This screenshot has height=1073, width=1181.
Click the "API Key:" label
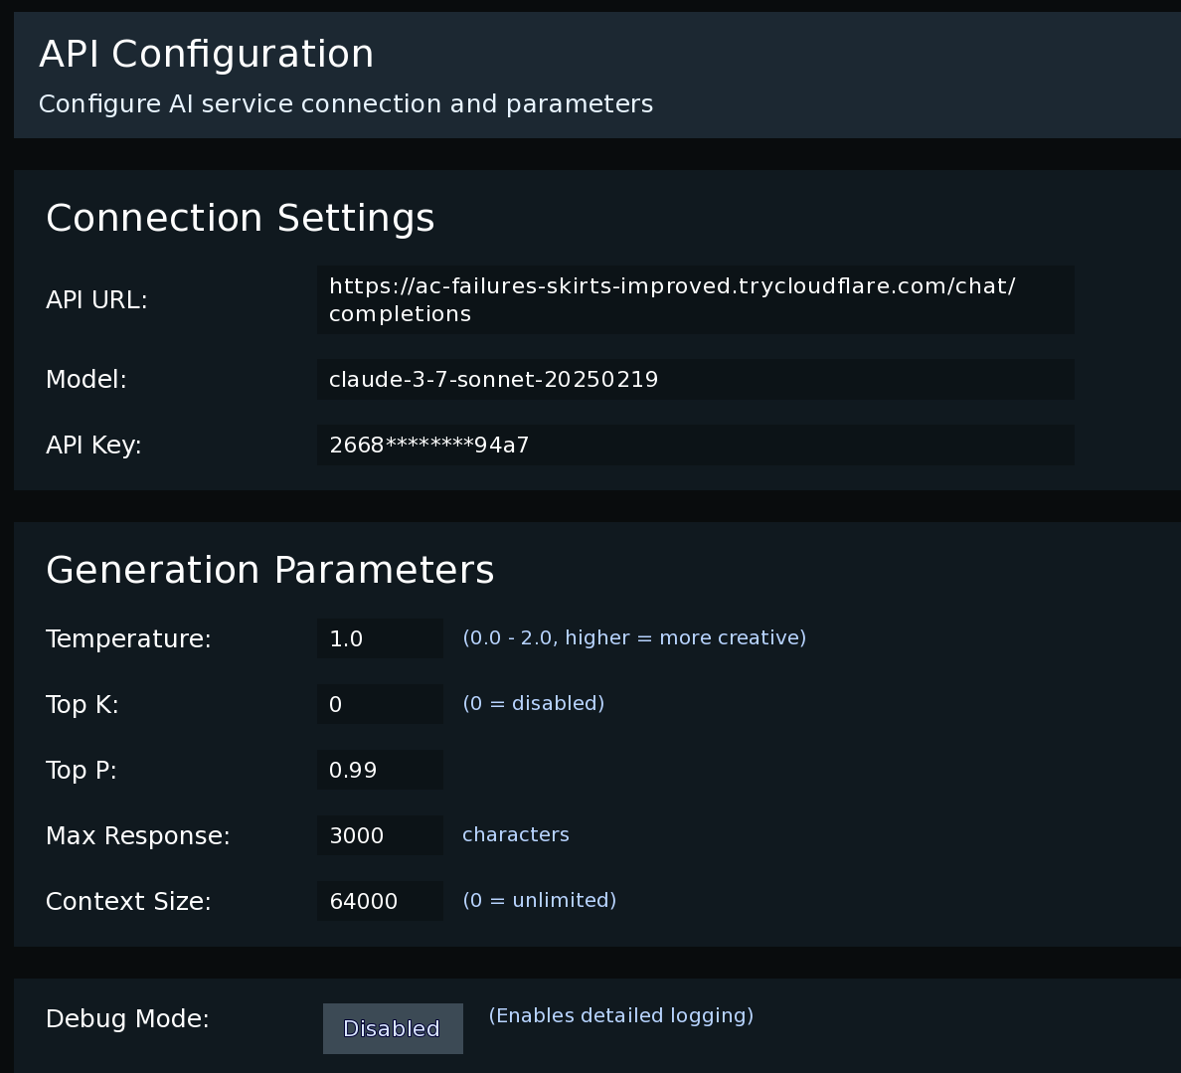pos(93,445)
